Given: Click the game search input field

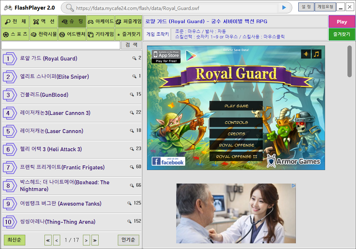Looking at the screenshot, I should (61, 45).
